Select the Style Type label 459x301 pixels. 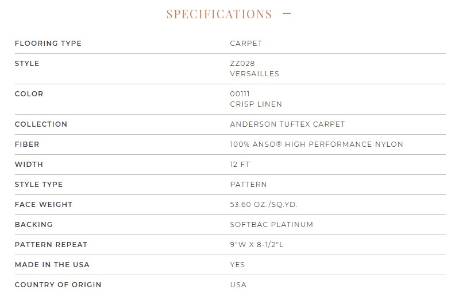[38, 185]
